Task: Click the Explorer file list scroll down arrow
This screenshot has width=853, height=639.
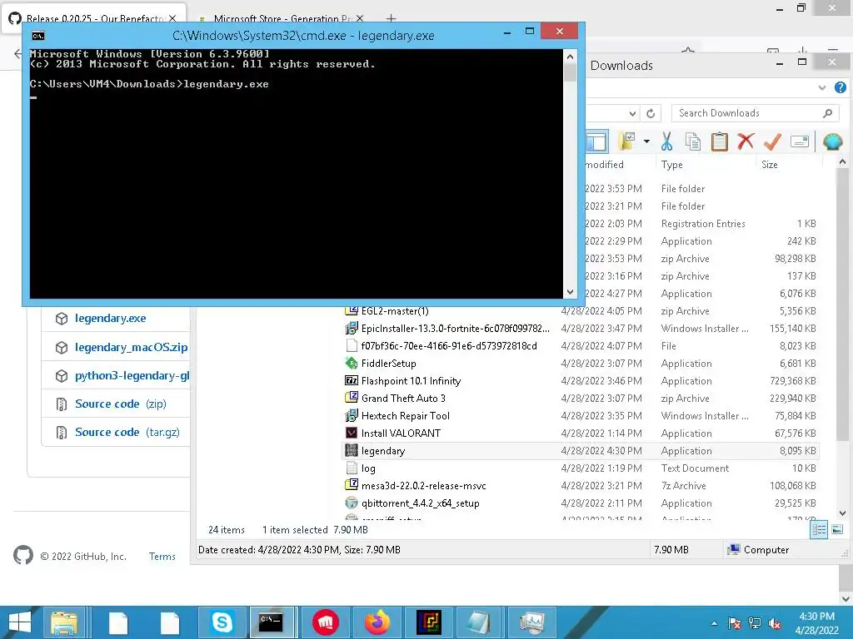Action: pos(842,513)
